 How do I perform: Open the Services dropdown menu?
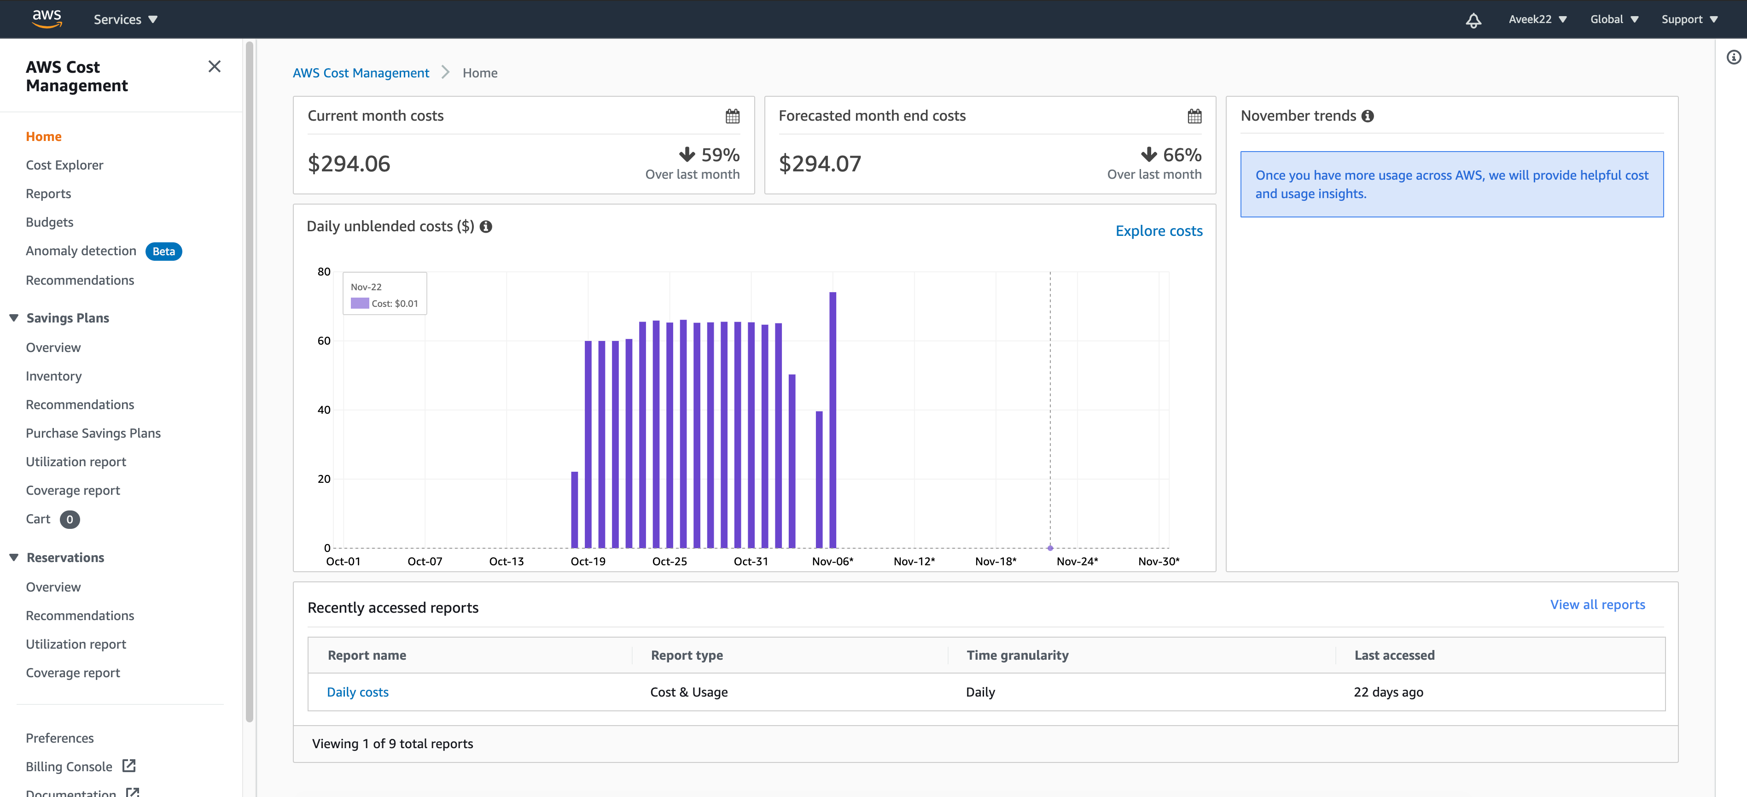tap(125, 20)
